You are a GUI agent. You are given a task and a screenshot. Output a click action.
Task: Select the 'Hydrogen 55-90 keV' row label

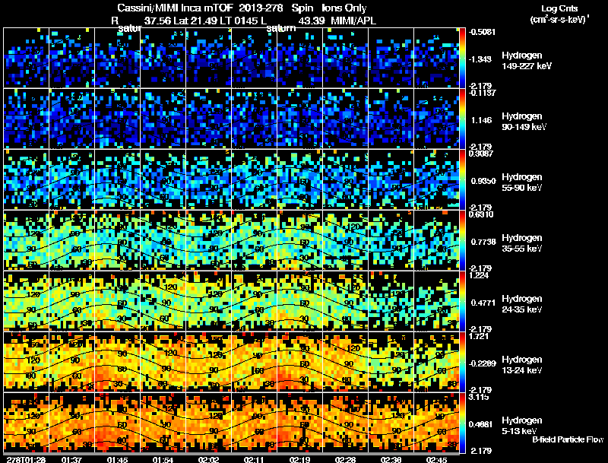point(522,182)
